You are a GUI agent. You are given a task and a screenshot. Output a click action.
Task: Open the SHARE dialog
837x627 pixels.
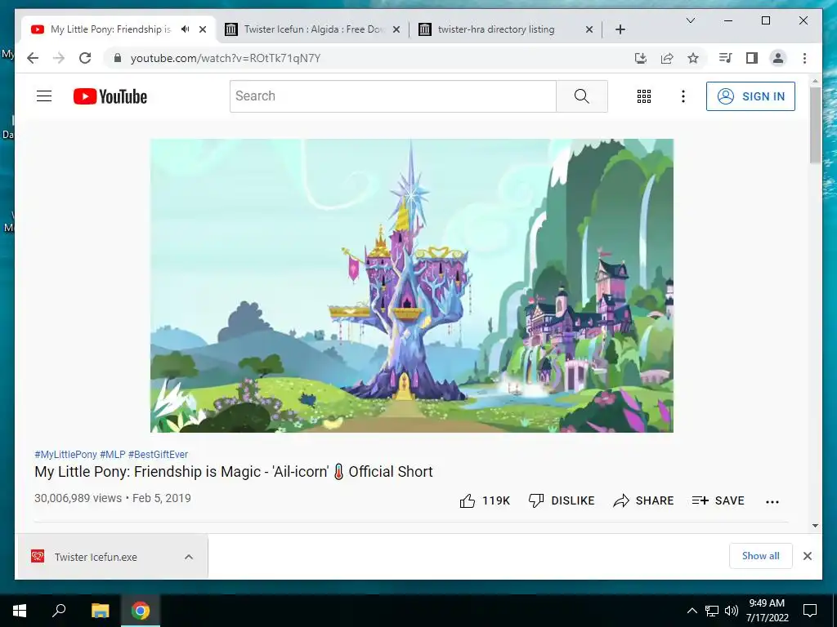[643, 500]
